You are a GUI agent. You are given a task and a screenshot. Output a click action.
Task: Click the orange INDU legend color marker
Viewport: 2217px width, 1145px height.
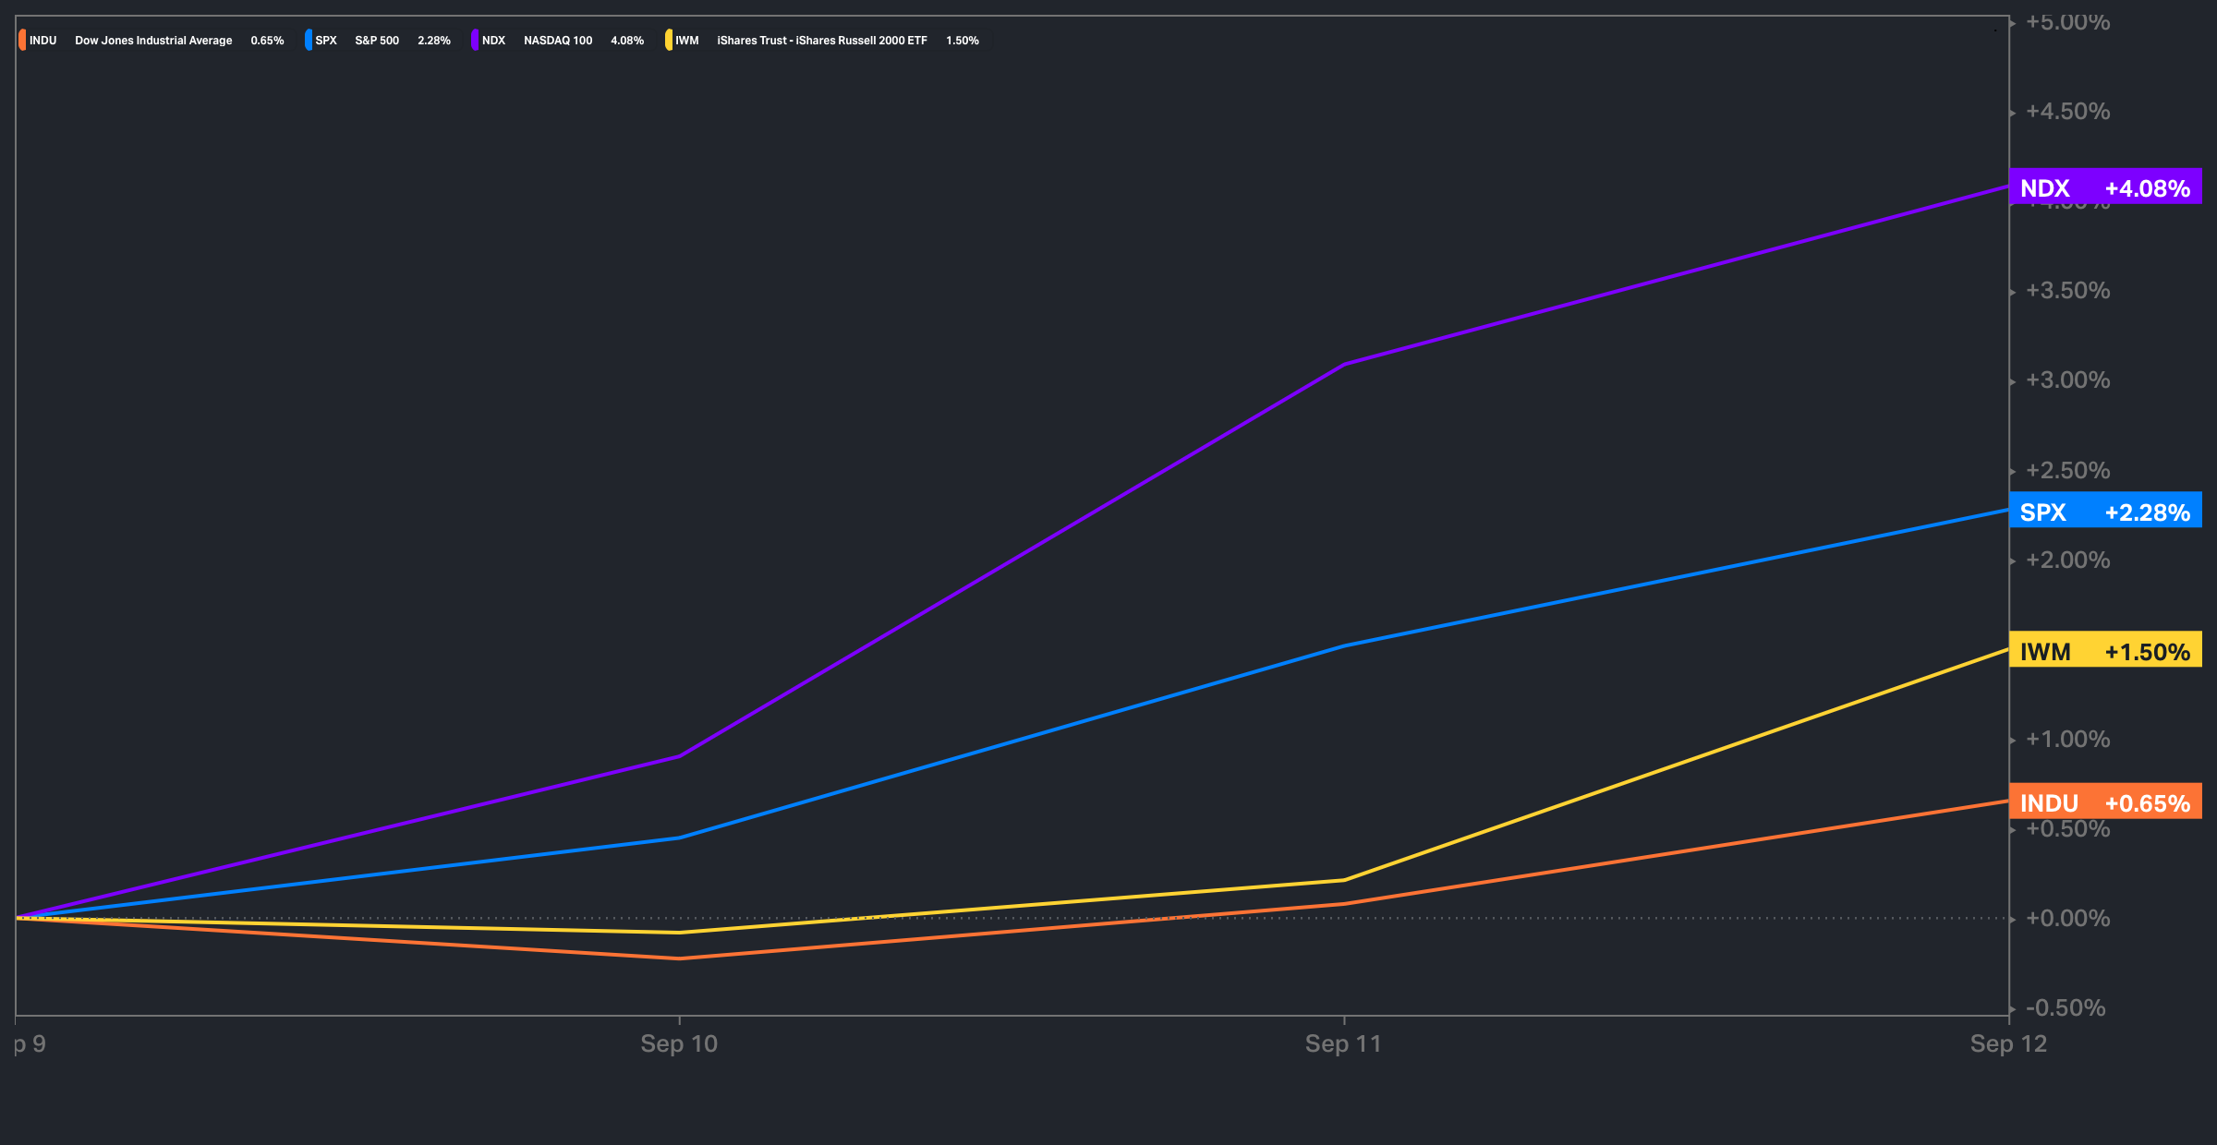point(22,41)
